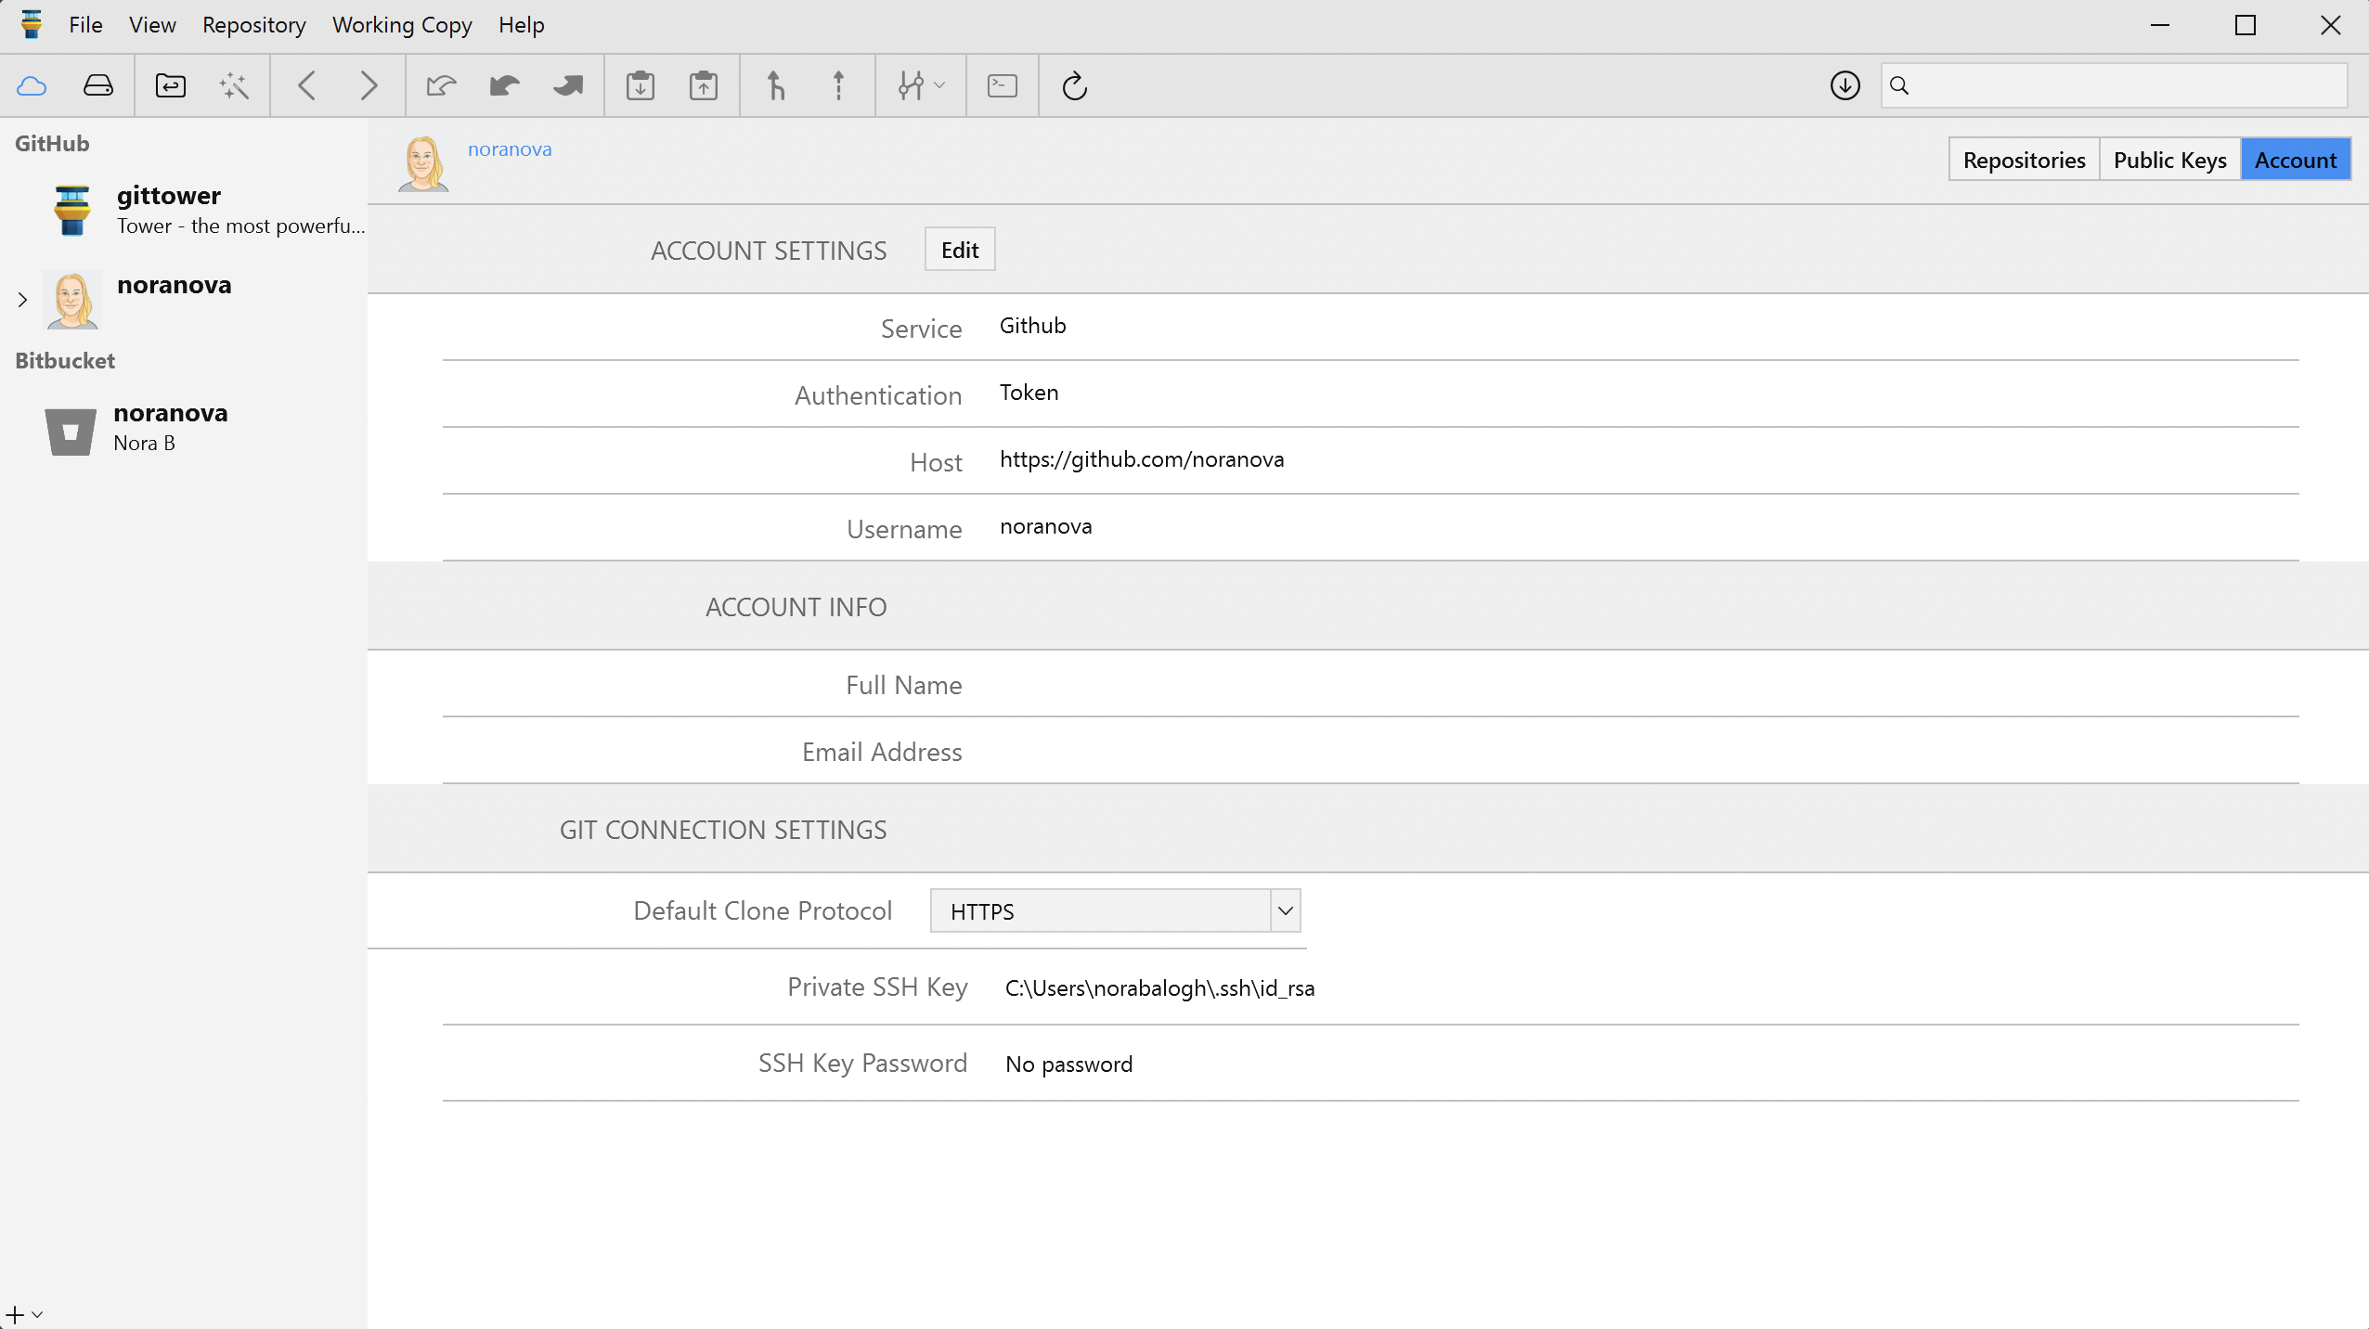Image resolution: width=2369 pixels, height=1329 pixels.
Task: Open the cloud Services view
Action: [x=32, y=86]
